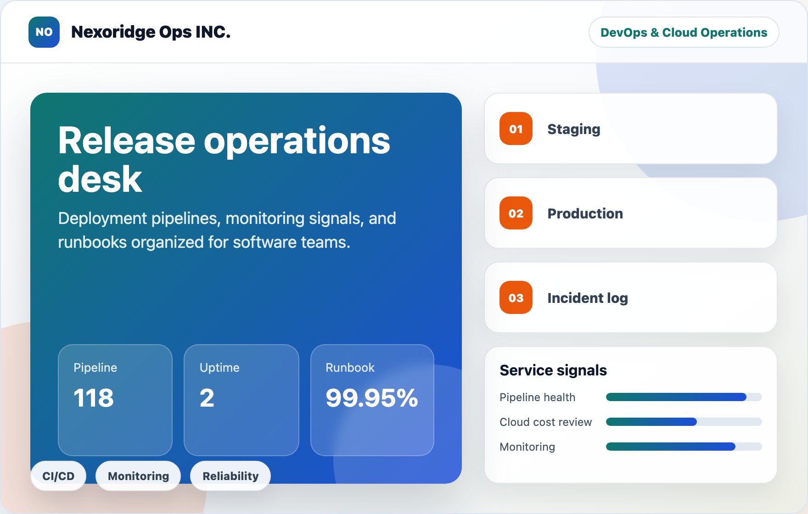Viewport: 808px width, 514px height.
Task: Click the Uptime stat card showing 2
Action: (241, 400)
